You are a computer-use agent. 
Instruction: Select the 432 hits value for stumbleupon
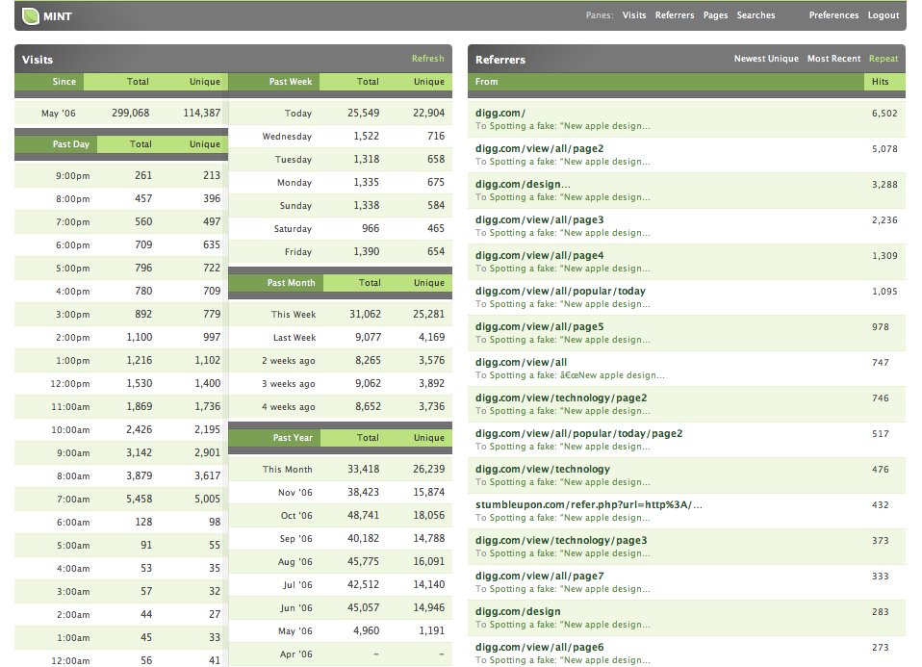(880, 505)
